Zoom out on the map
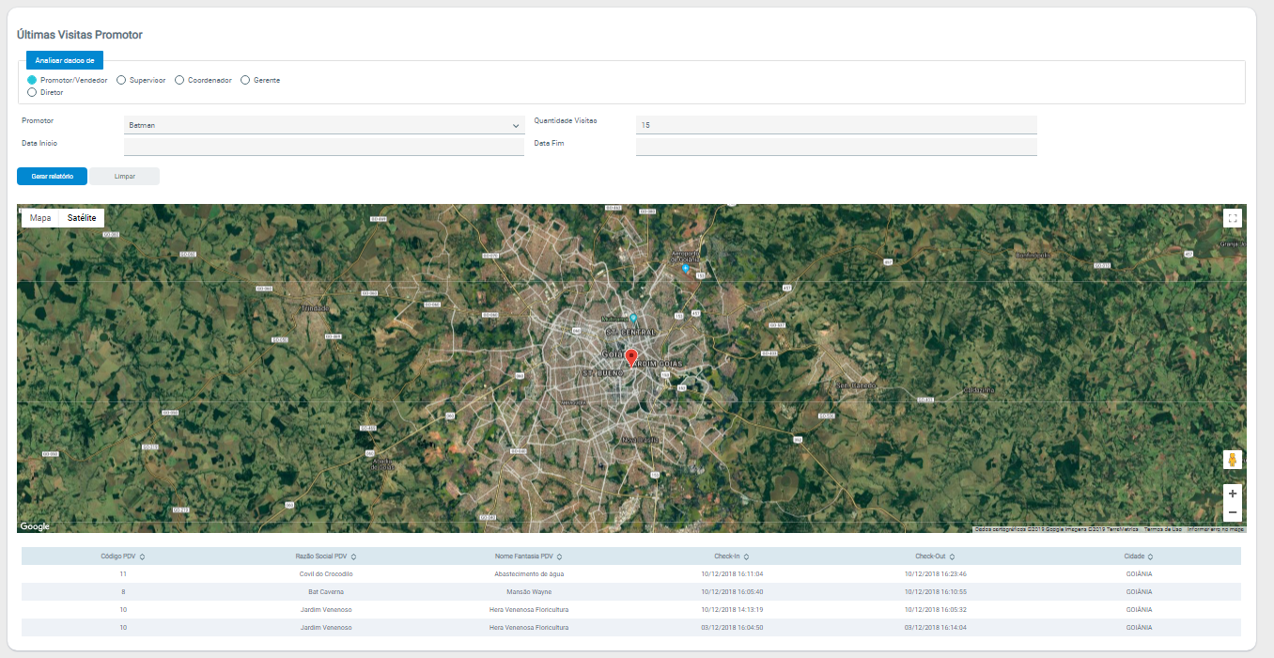1274x658 pixels. [1232, 512]
